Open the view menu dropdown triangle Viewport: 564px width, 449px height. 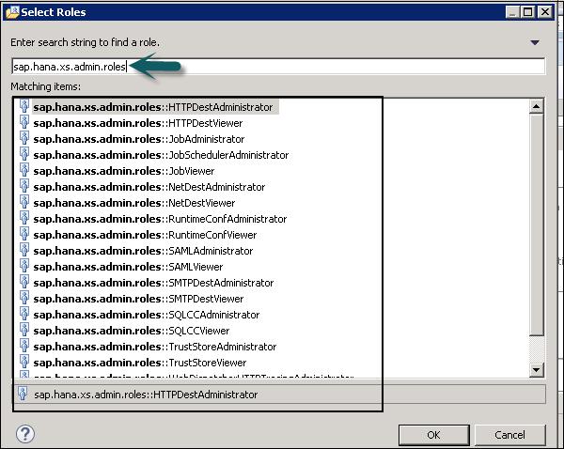[x=535, y=42]
